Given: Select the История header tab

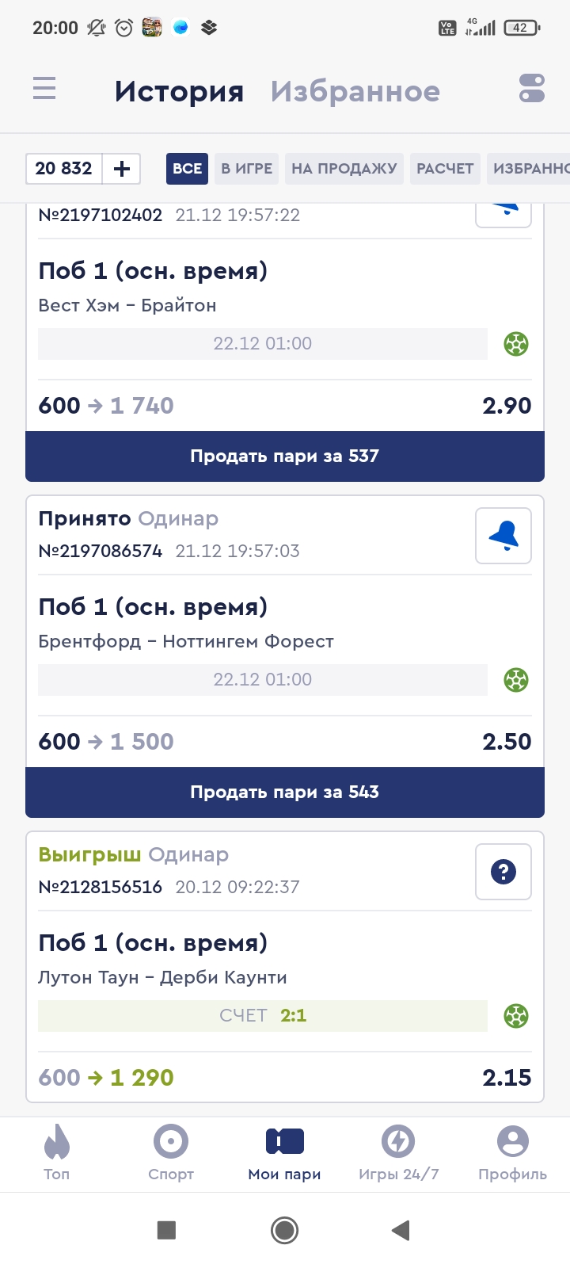Looking at the screenshot, I should coord(179,91).
